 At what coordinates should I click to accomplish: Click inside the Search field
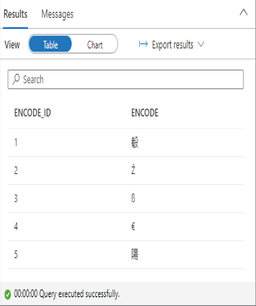(x=126, y=79)
